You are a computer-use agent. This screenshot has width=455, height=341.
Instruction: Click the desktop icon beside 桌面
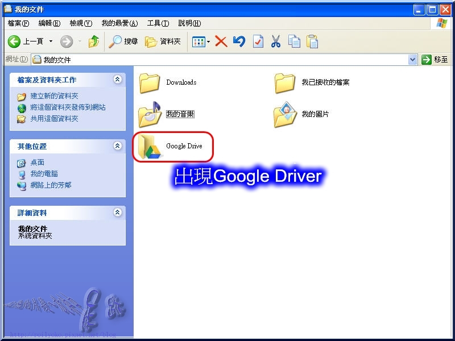pos(21,163)
